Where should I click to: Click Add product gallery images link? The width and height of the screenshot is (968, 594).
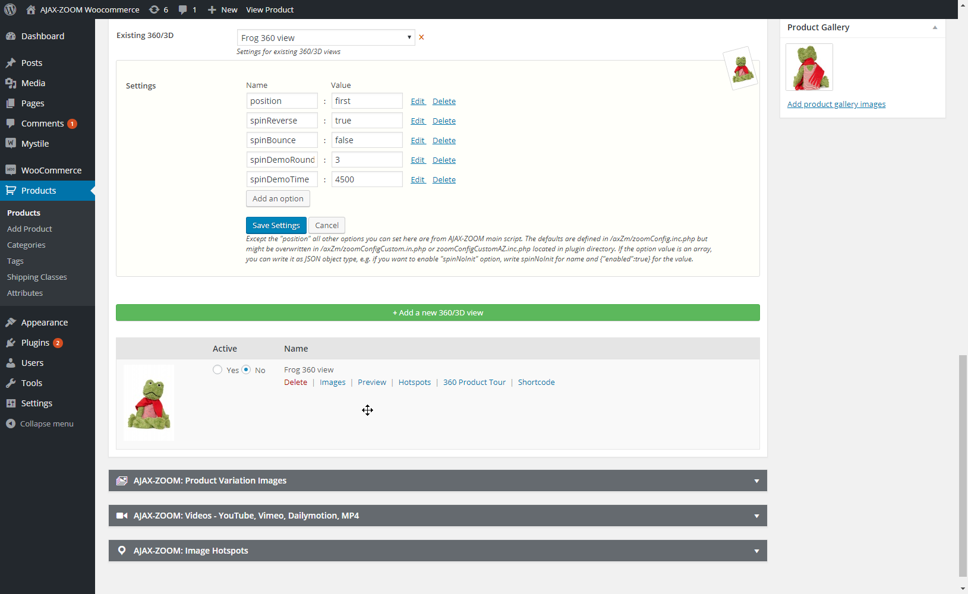837,104
